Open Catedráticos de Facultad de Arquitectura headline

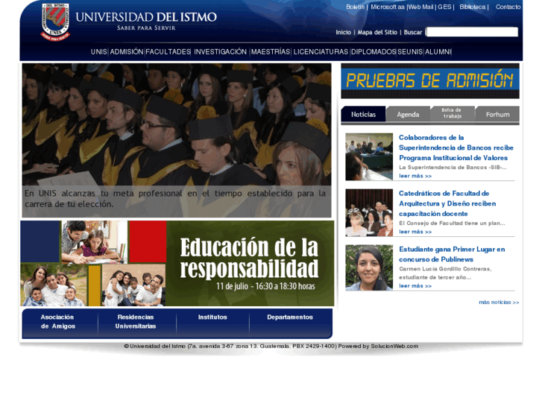[447, 203]
